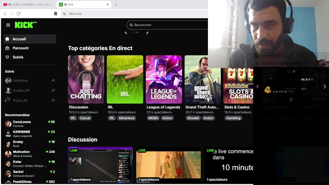The height and width of the screenshot is (185, 329).
Task: Go to next carousel slide arrow
Action: [147, 32]
